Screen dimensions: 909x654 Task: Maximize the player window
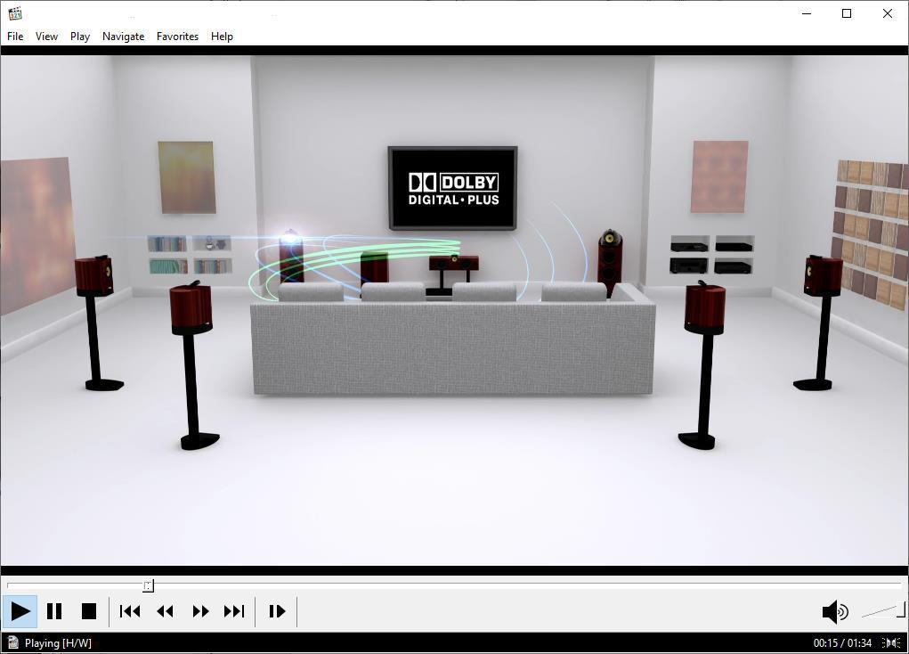click(847, 13)
